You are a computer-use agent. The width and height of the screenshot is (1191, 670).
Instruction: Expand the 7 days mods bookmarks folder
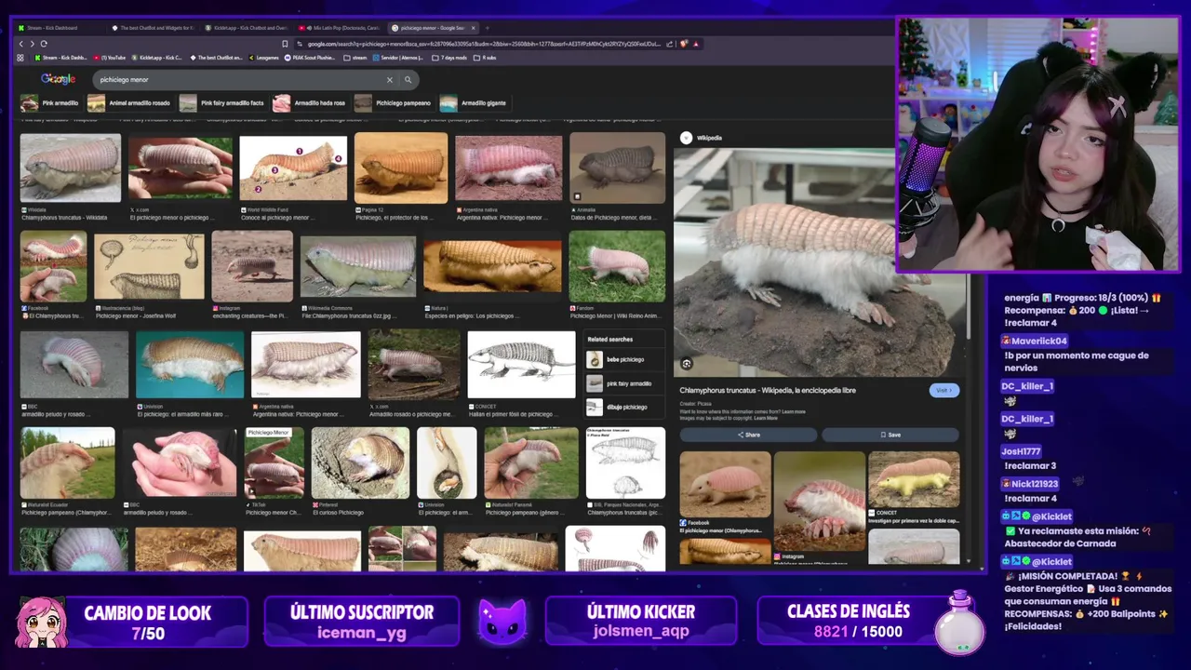click(450, 58)
